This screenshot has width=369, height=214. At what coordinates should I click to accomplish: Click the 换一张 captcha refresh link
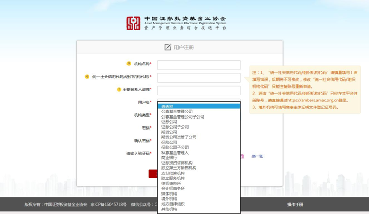[257, 156]
